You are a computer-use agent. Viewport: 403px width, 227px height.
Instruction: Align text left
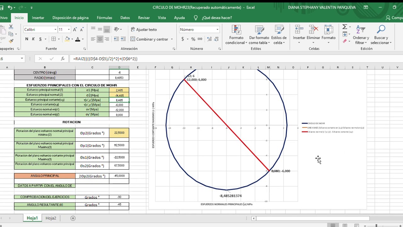tap(93, 39)
